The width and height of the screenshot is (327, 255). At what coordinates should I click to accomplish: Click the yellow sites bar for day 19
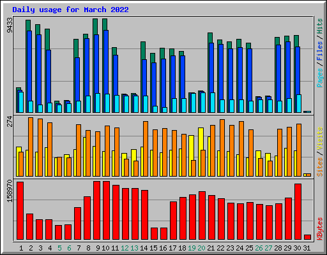(x=191, y=148)
